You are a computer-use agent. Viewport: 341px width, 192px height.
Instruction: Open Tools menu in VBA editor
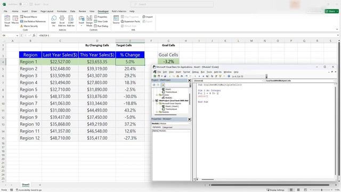(x=209, y=72)
